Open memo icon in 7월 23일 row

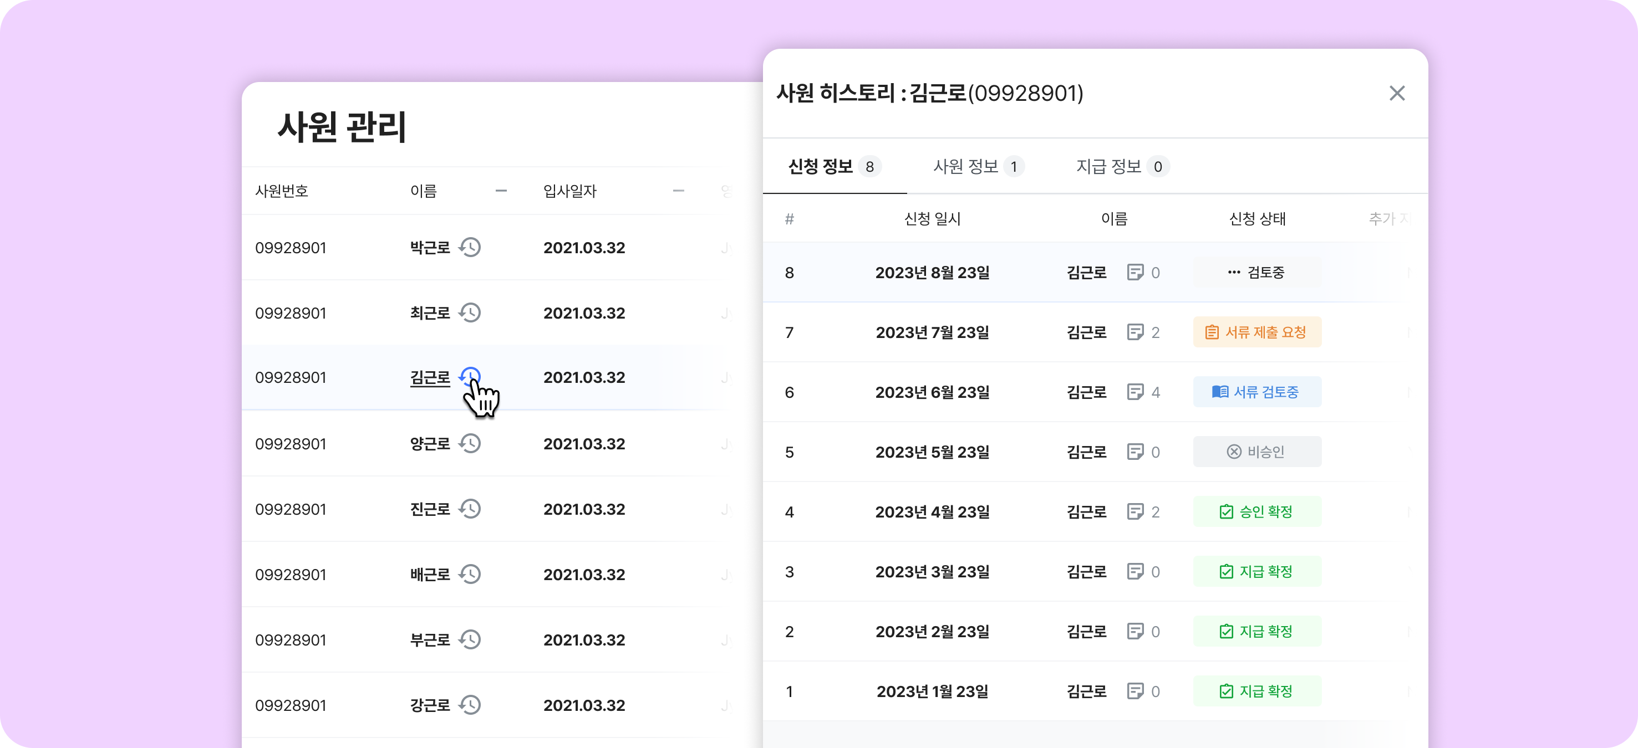click(x=1135, y=332)
